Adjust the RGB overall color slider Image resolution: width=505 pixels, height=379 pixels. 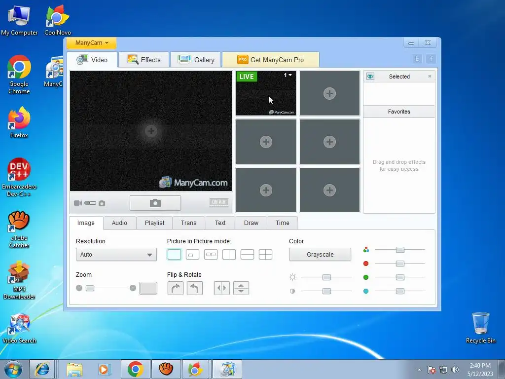click(400, 250)
